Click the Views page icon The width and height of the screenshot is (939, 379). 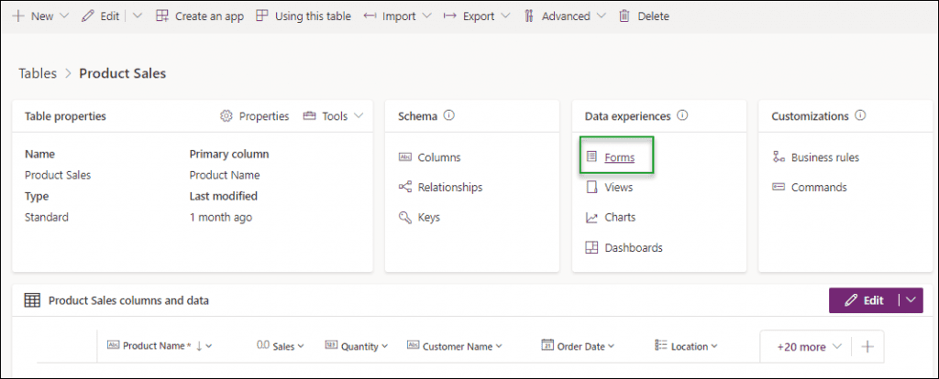tap(591, 187)
